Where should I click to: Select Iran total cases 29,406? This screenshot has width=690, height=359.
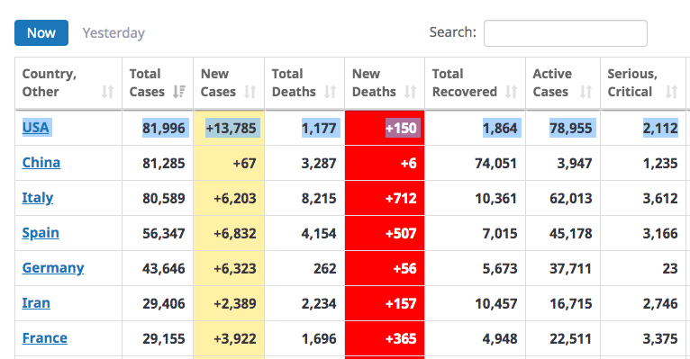click(164, 303)
